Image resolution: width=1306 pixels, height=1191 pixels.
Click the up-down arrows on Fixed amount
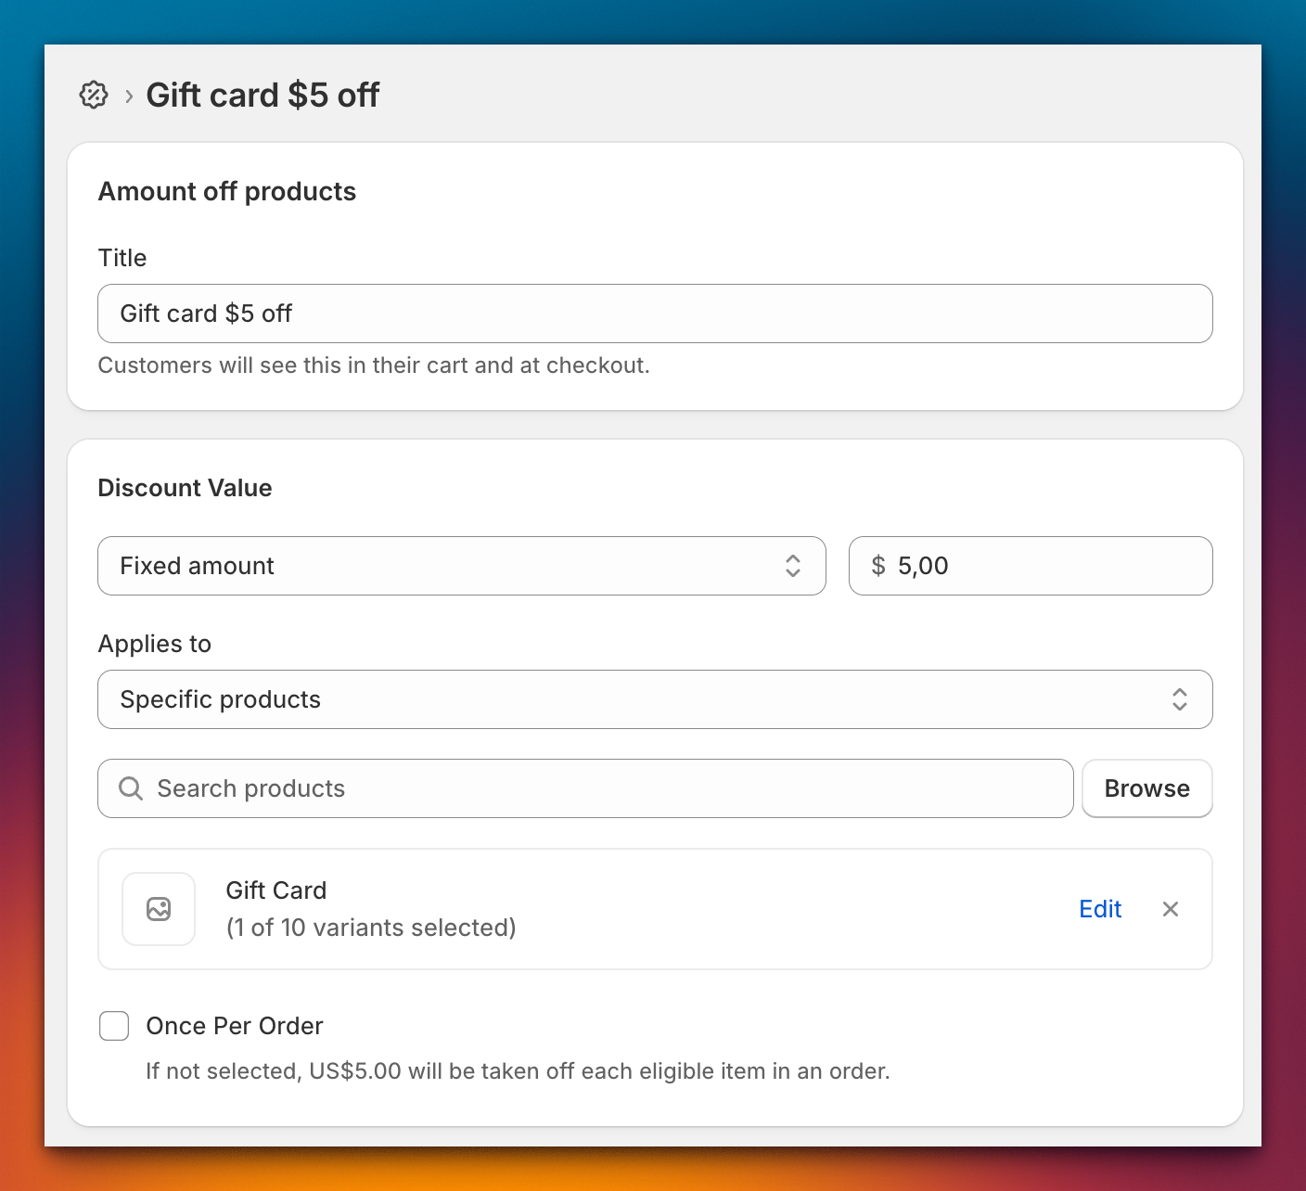(x=792, y=566)
